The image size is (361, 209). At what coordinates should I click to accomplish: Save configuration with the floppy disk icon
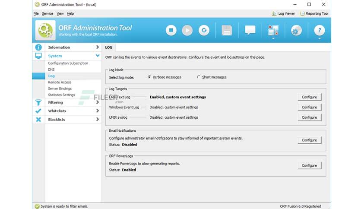[227, 30]
